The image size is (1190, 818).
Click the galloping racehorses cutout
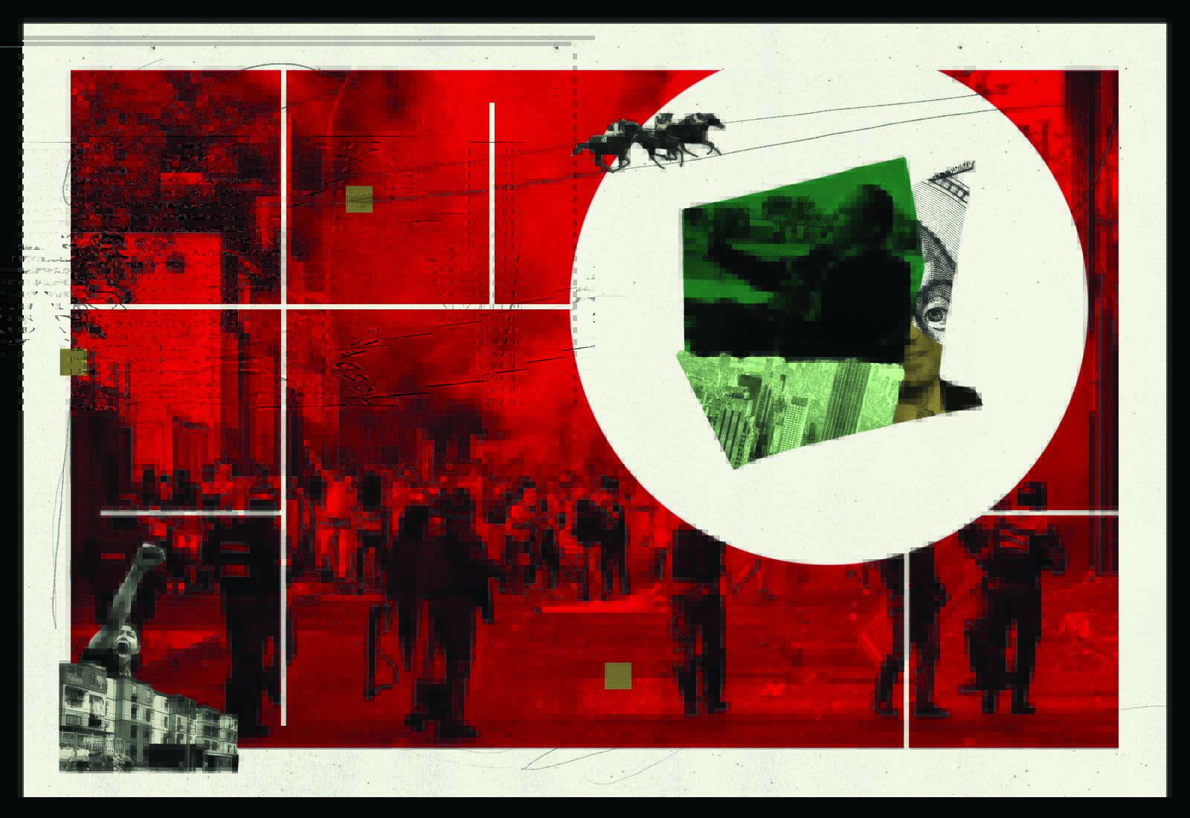[649, 141]
